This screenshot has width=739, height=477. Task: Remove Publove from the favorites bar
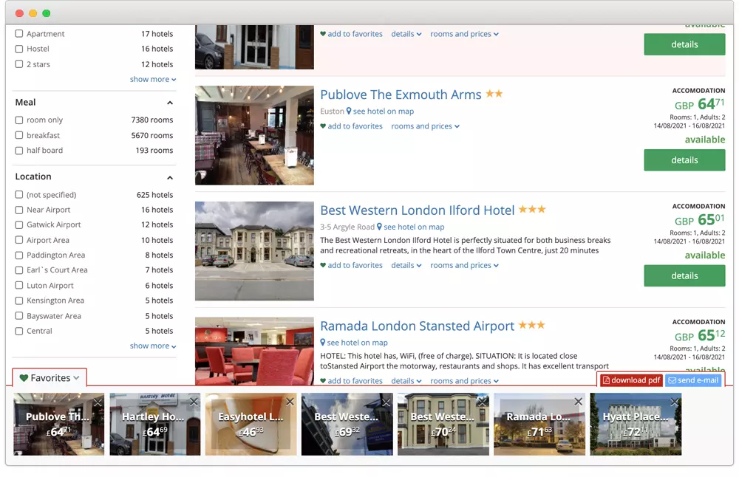coord(98,402)
